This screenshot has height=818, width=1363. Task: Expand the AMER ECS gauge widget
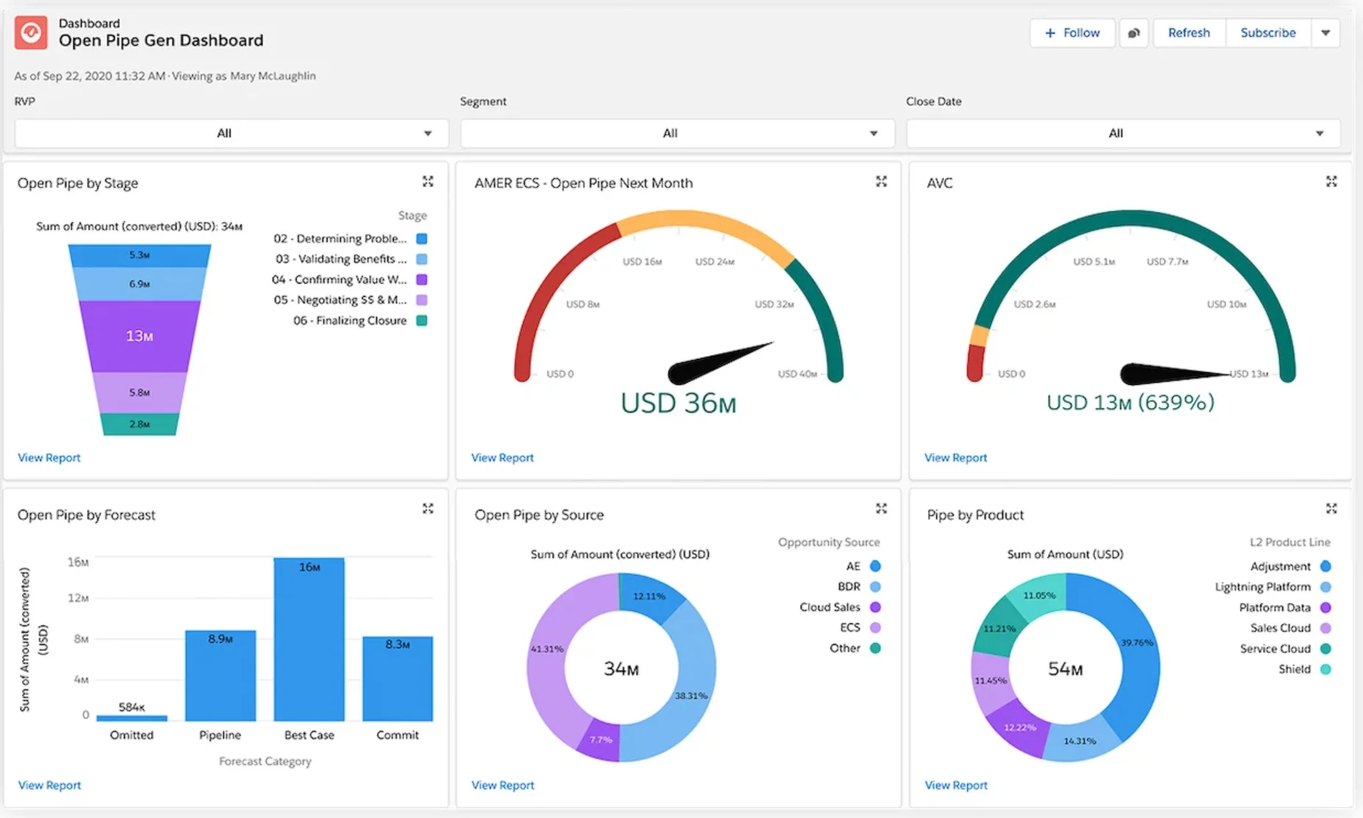pos(881,181)
